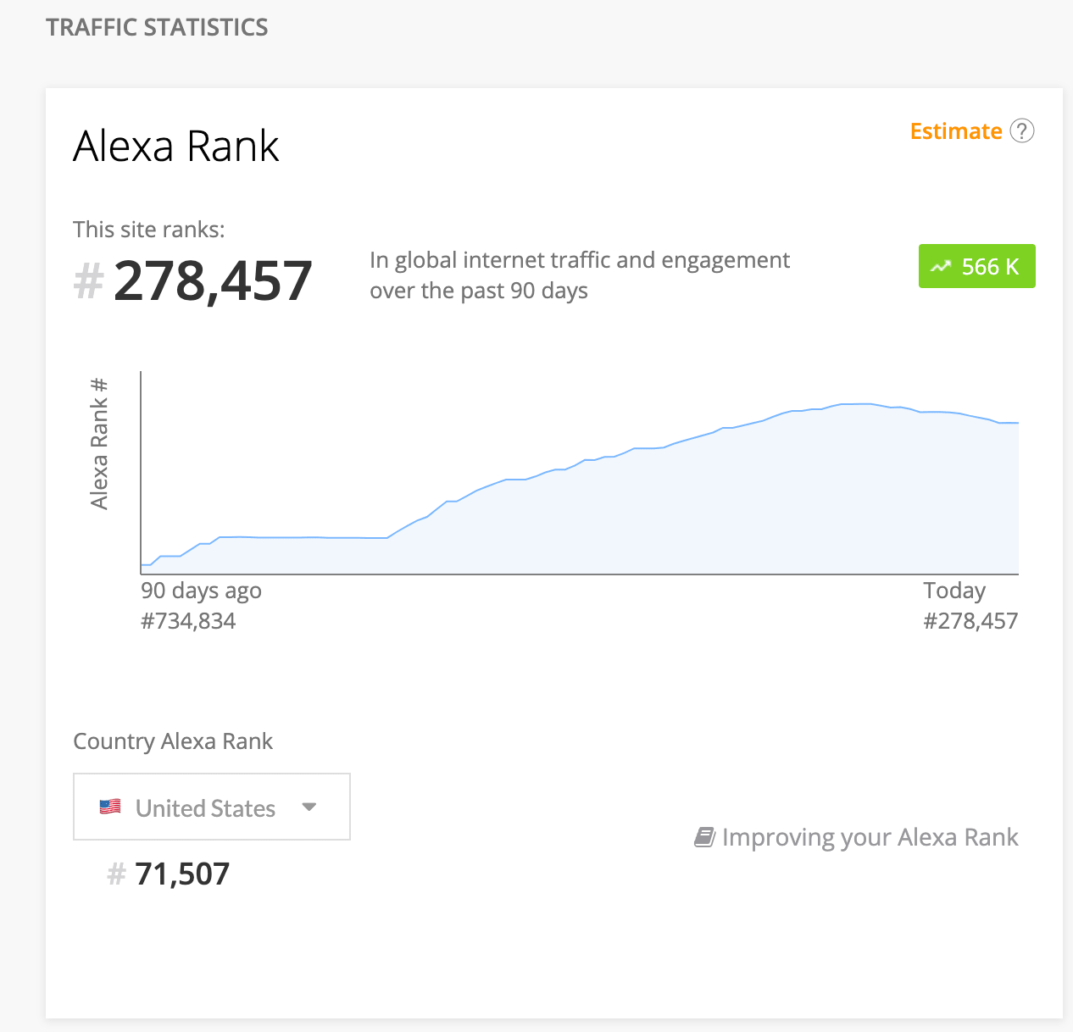Image resolution: width=1073 pixels, height=1032 pixels.
Task: Click the '90 days ago' chart label
Action: 201,591
